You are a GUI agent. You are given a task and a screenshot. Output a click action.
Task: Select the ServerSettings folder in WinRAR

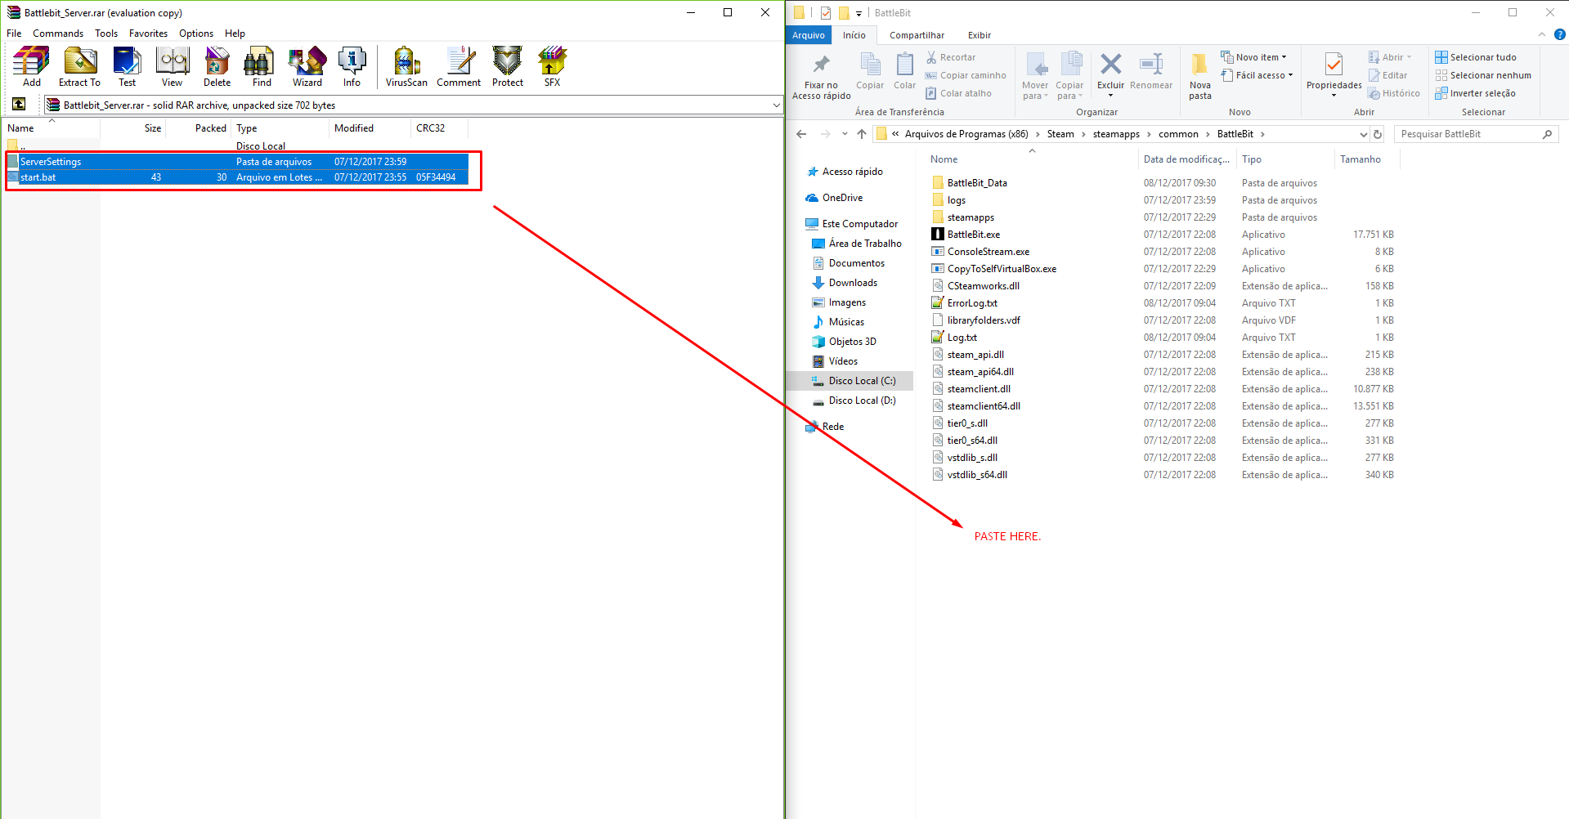tap(237, 162)
